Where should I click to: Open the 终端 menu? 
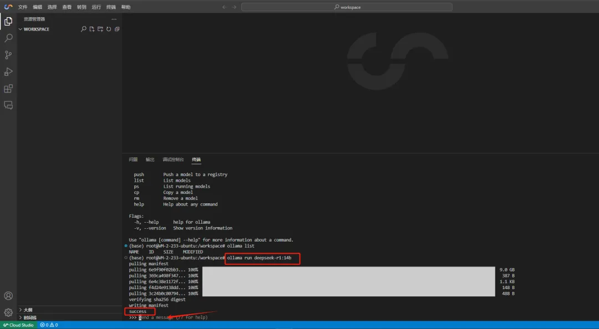click(x=111, y=7)
